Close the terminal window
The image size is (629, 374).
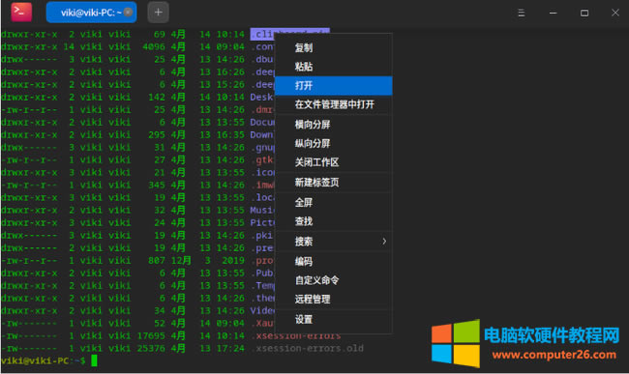tap(615, 13)
